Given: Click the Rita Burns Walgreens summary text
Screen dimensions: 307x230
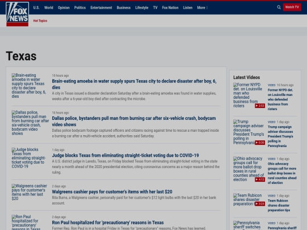Looking at the screenshot, I should [x=134, y=200].
